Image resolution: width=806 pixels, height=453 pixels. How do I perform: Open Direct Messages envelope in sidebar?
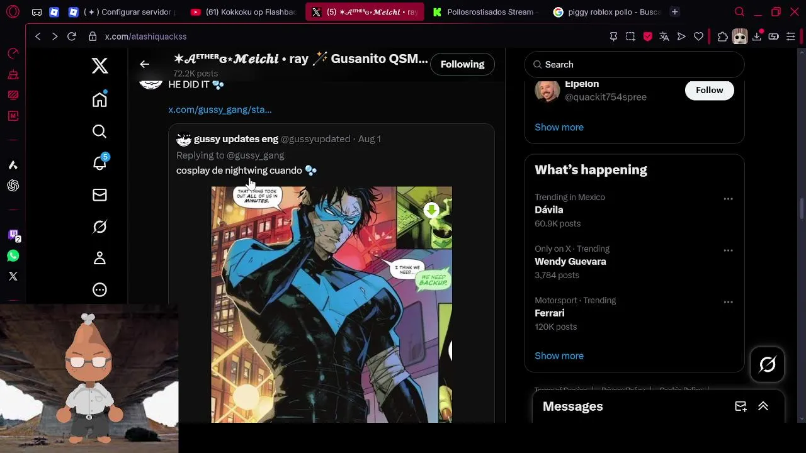tap(99, 195)
